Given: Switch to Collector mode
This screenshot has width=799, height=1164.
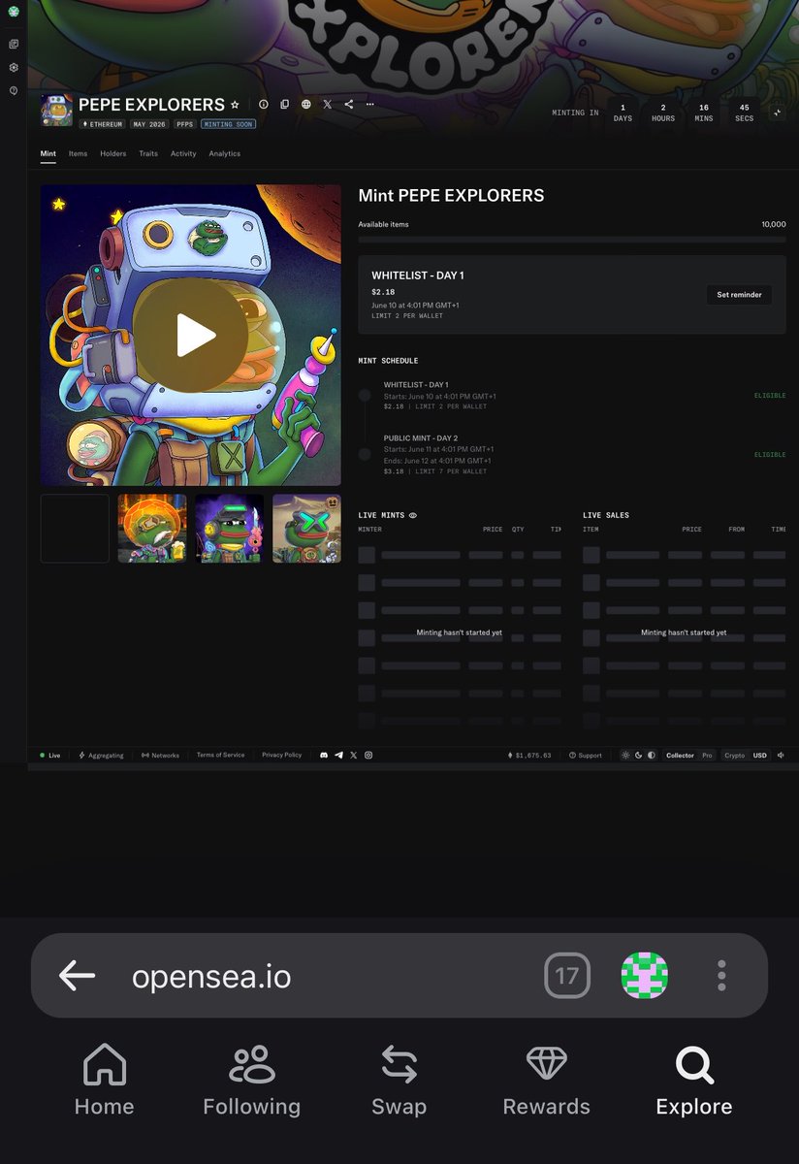Looking at the screenshot, I should [680, 755].
